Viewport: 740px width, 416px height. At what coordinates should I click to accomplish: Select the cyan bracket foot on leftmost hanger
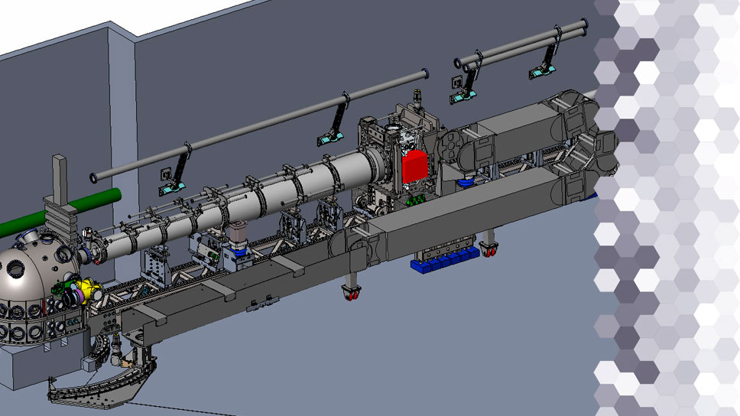coord(171,185)
